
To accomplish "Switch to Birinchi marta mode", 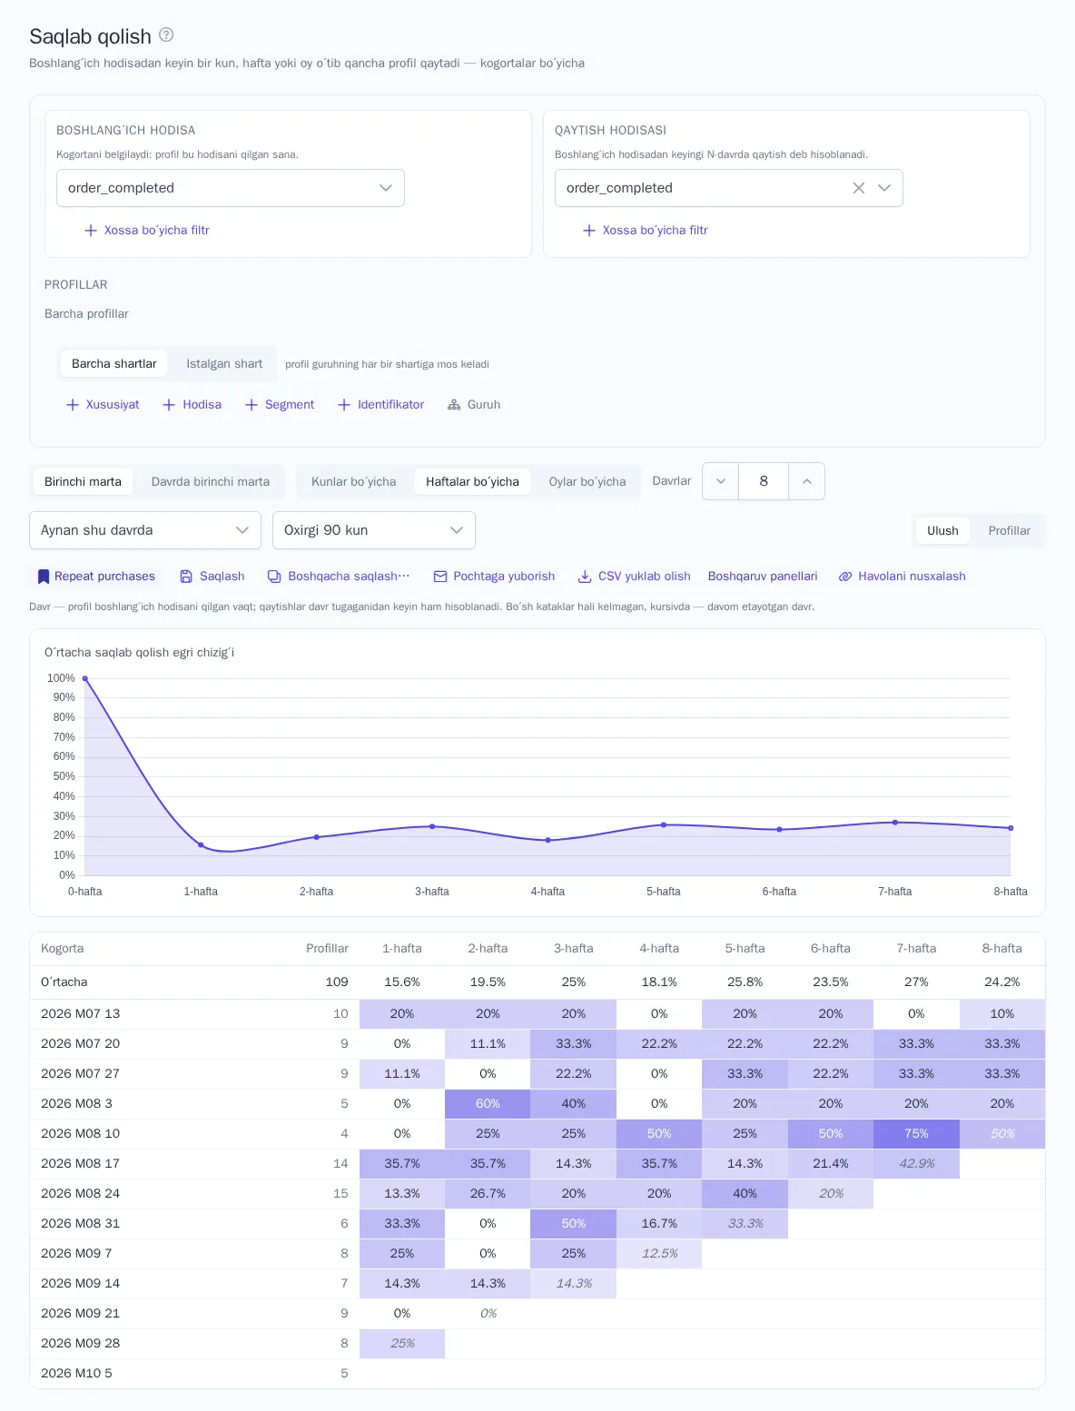I will 83,482.
